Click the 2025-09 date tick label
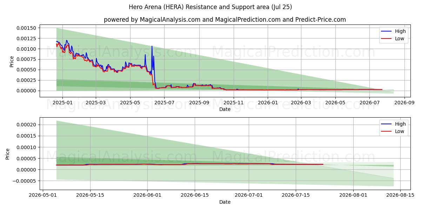 tap(199, 103)
